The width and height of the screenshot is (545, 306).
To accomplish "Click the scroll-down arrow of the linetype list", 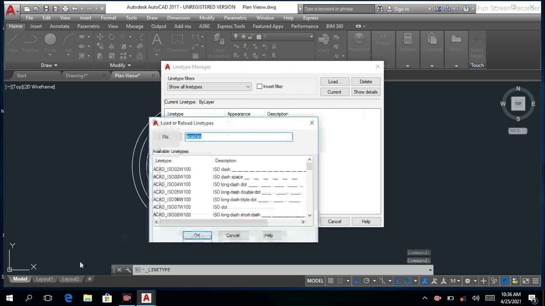I will click(x=310, y=215).
